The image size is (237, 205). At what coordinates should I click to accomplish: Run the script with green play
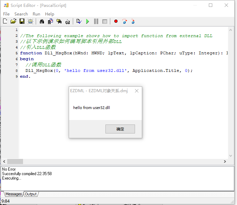88,21
